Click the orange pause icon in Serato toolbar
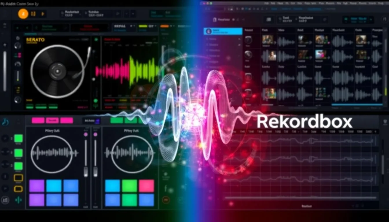Viewport: 389px width, 222px height. pyautogui.click(x=33, y=14)
